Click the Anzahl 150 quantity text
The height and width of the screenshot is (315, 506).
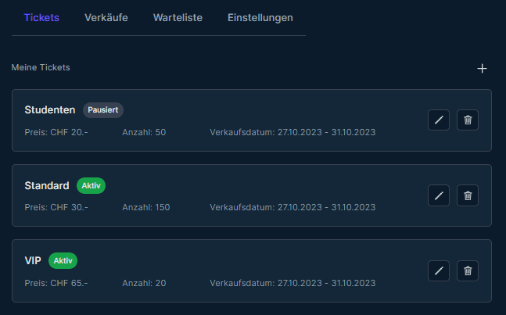pos(146,207)
